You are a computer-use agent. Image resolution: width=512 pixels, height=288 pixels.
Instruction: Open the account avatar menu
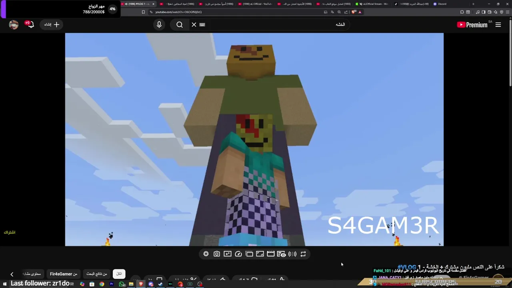pos(14,25)
